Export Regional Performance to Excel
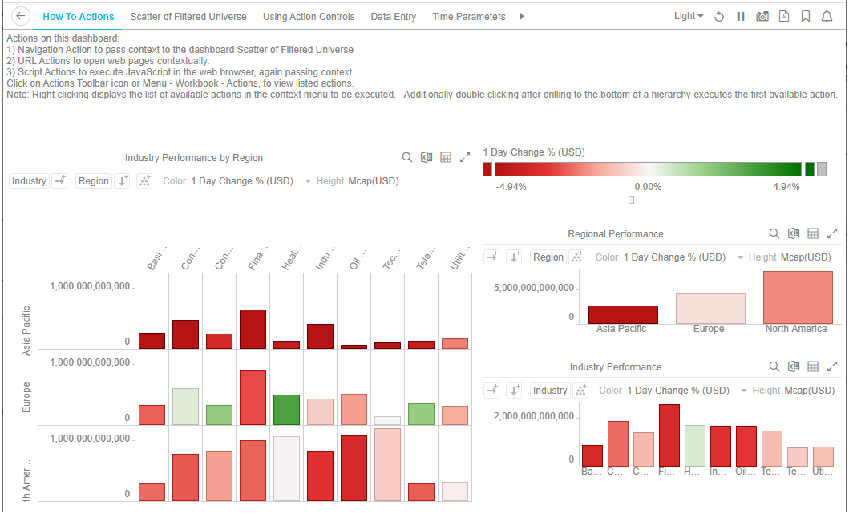The width and height of the screenshot is (849, 514). point(794,234)
